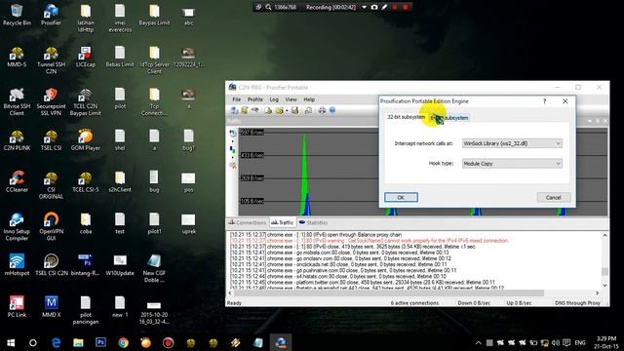Image resolution: width=624 pixels, height=351 pixels.
Task: Click the pencil icon in recording bar
Action: coord(384,7)
